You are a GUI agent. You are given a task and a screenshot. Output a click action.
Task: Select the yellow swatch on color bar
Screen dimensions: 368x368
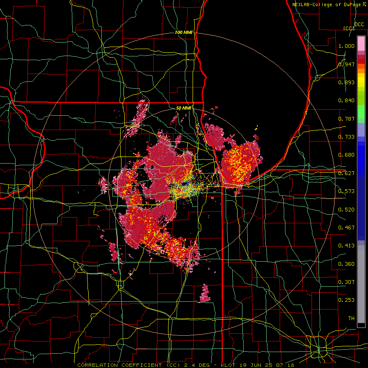(361, 81)
